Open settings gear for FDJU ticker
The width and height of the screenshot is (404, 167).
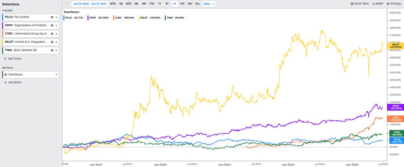[52, 17]
